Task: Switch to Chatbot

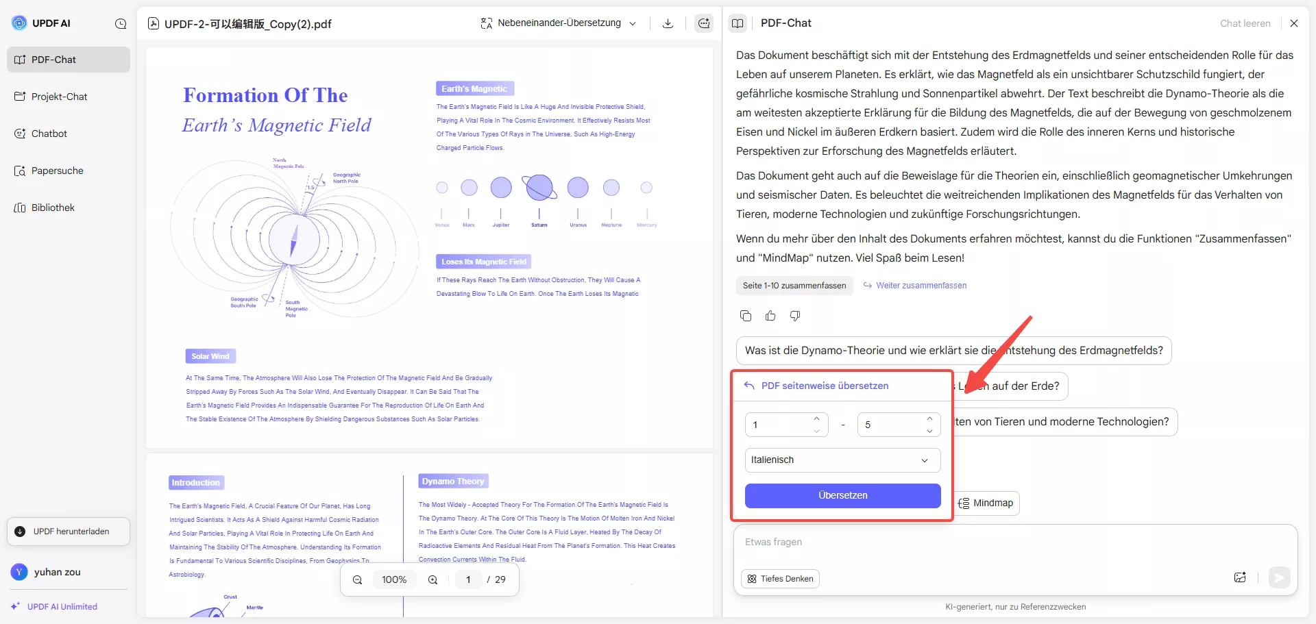Action: (x=69, y=134)
